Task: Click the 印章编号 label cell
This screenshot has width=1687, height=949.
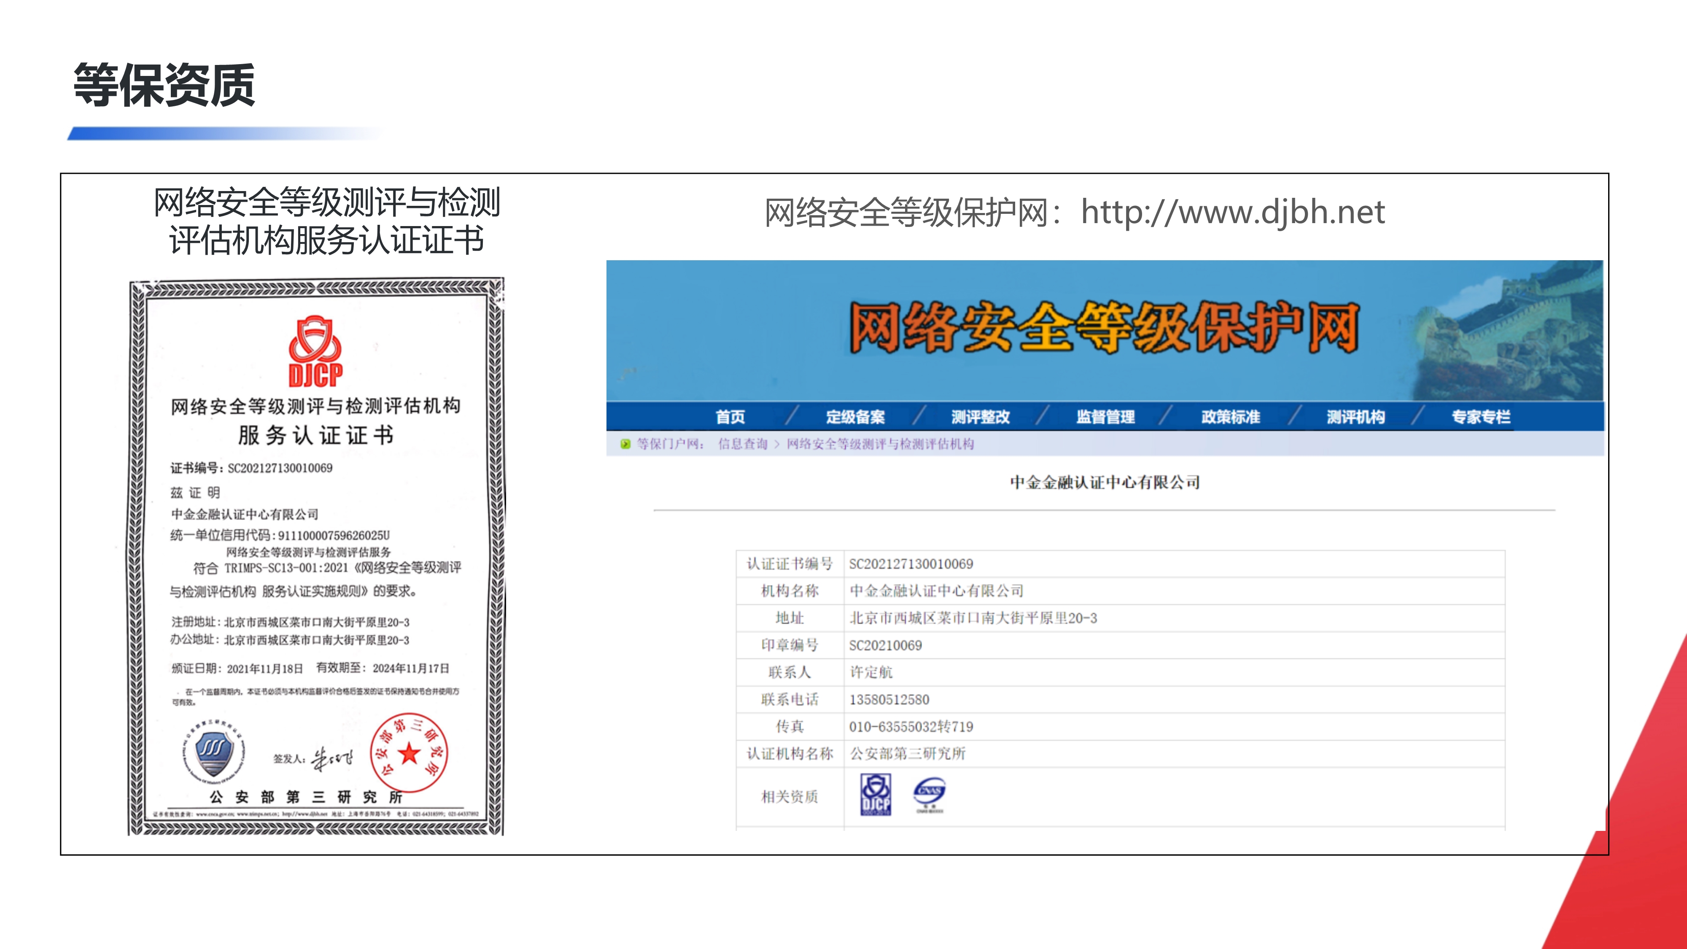Action: pos(790,645)
